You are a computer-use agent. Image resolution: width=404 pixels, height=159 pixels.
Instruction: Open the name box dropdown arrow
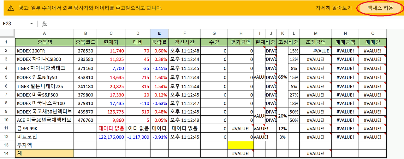pyautogui.click(x=31, y=24)
